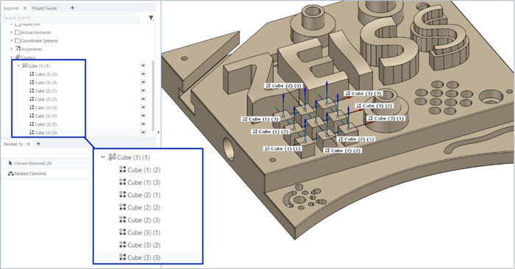Add a new tab next to Project Guide

point(72,8)
